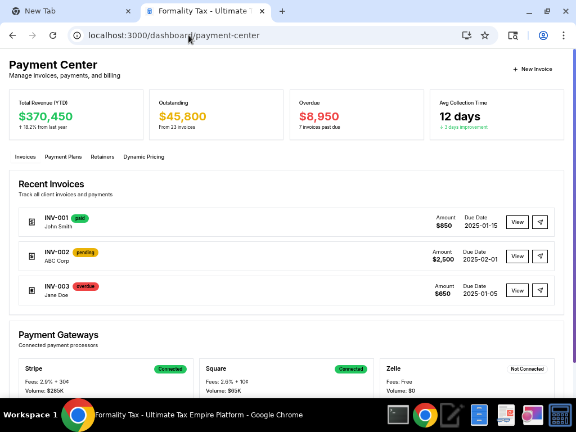The width and height of the screenshot is (576, 432).
Task: Click the invoice dollar icon beside INV-001
Action: point(32,222)
